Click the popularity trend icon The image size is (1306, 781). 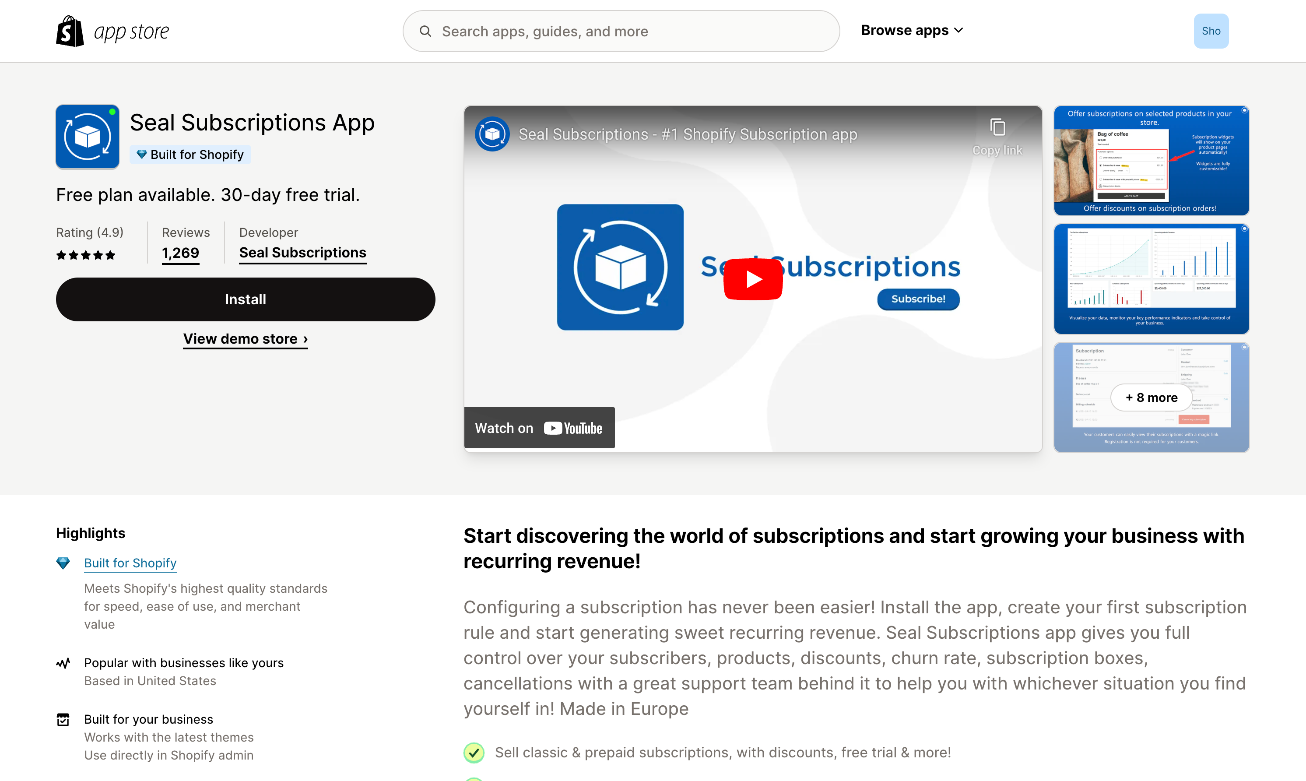(63, 663)
